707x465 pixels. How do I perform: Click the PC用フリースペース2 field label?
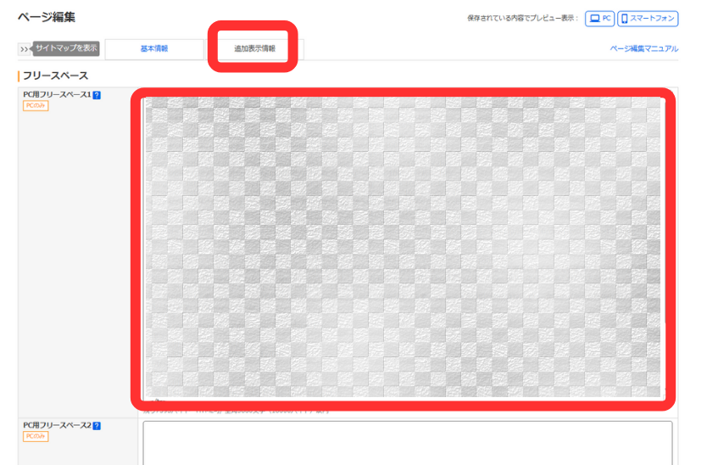[x=57, y=425]
